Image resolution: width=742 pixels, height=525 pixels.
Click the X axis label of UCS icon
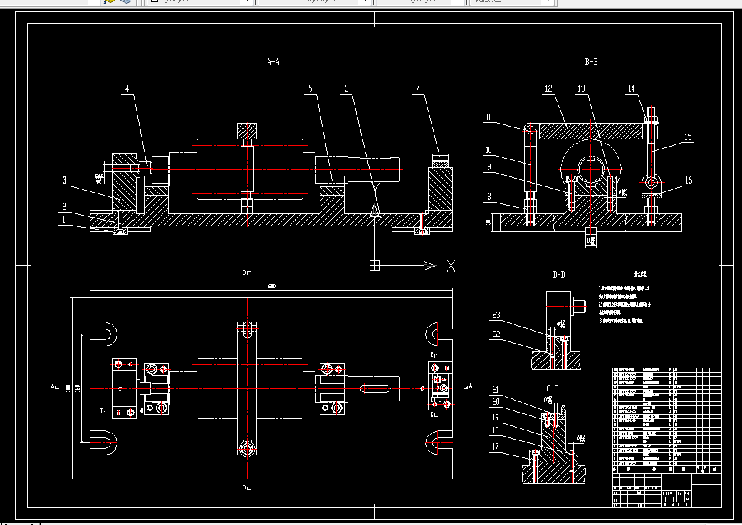(451, 266)
